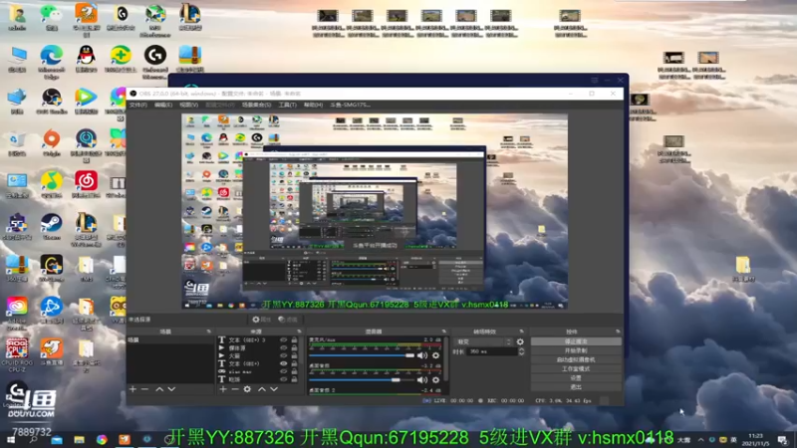This screenshot has height=448, width=797.
Task: Open 属性 properties in source toolbar
Action: pos(262,320)
